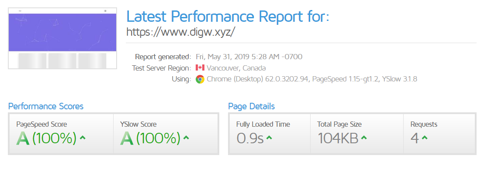484x172 pixels.
Task: Click the YSlow Score green arrow
Action: pyautogui.click(x=186, y=138)
